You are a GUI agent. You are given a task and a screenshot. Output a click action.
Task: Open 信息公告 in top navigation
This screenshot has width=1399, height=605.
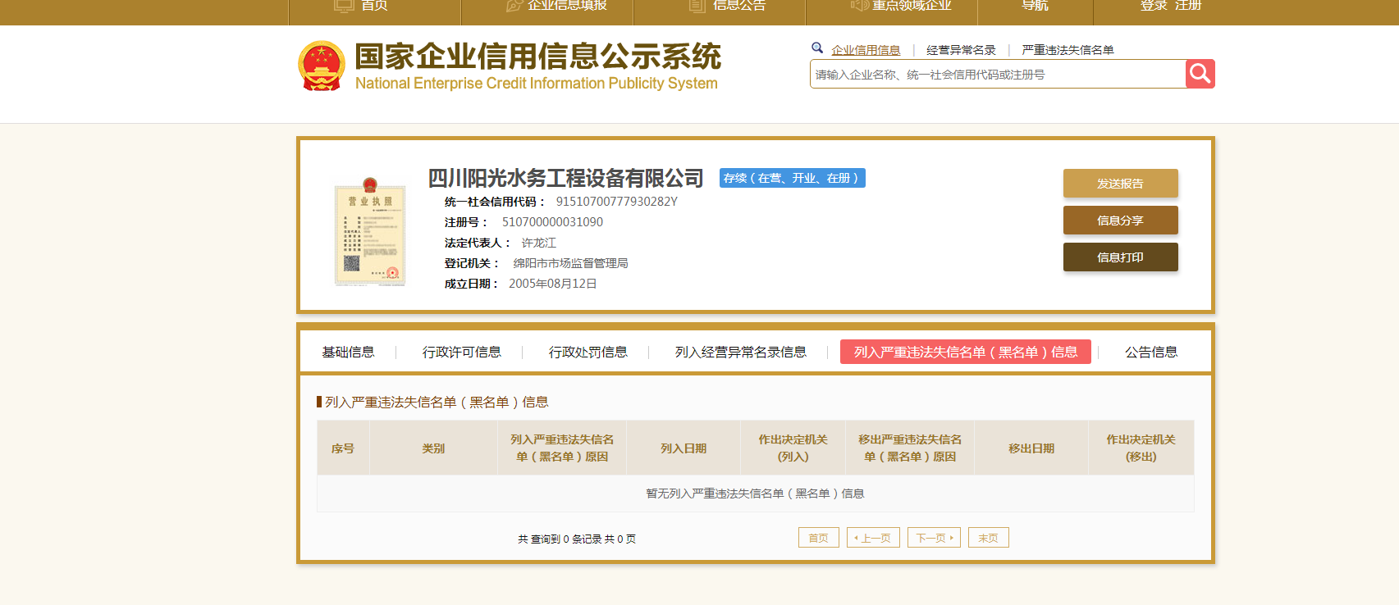click(739, 6)
